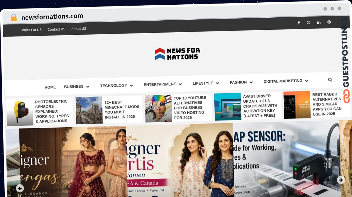Image resolution: width=352 pixels, height=197 pixels.
Task: Open the Write For US link
Action: pyautogui.click(x=32, y=30)
